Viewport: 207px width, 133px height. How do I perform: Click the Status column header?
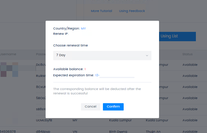pyautogui.click(x=187, y=54)
